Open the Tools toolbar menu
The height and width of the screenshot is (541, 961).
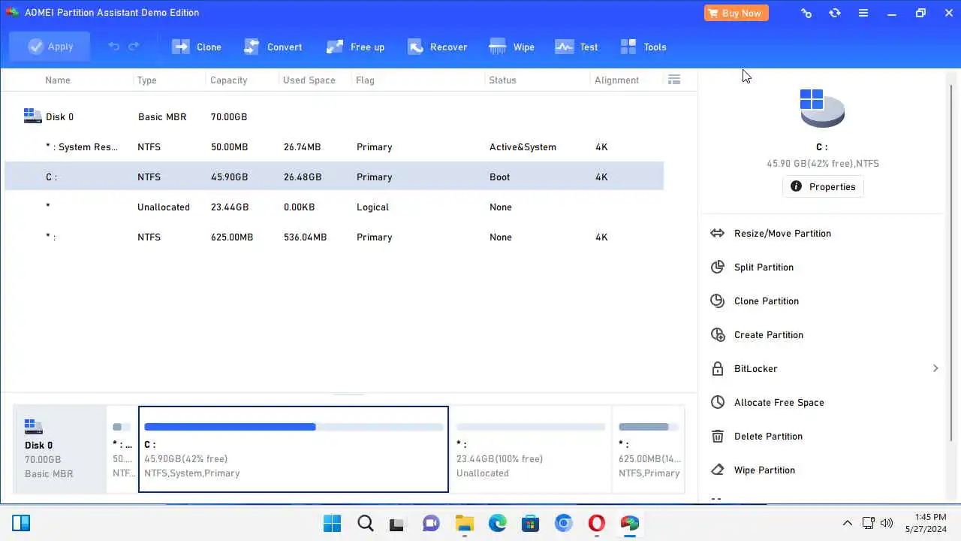pos(643,47)
